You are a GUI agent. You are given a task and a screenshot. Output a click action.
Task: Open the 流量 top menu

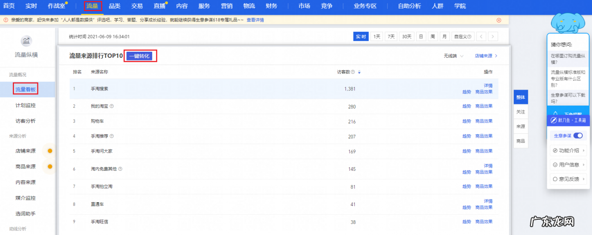(92, 6)
